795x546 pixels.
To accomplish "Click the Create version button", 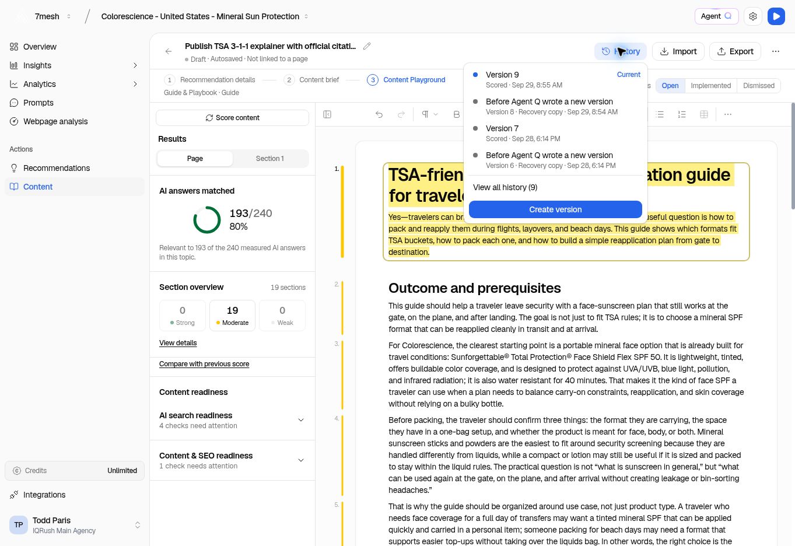I will pyautogui.click(x=555, y=209).
